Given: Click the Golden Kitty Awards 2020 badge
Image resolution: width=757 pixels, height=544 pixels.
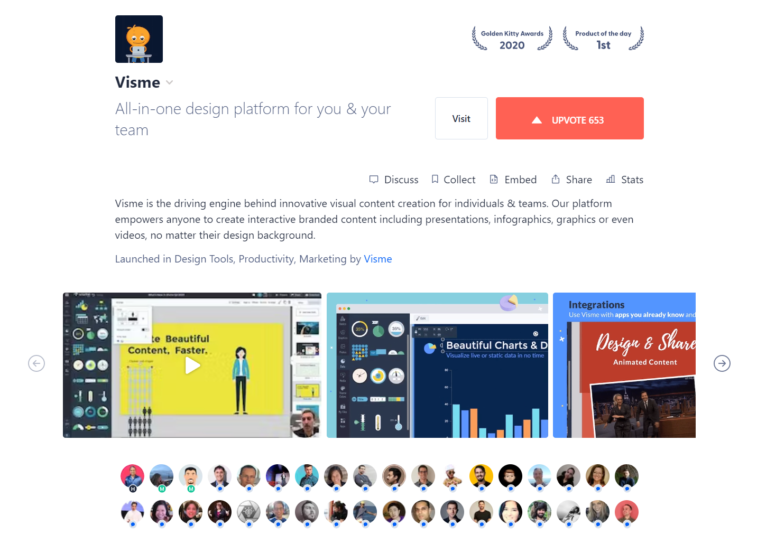Looking at the screenshot, I should click(x=512, y=39).
